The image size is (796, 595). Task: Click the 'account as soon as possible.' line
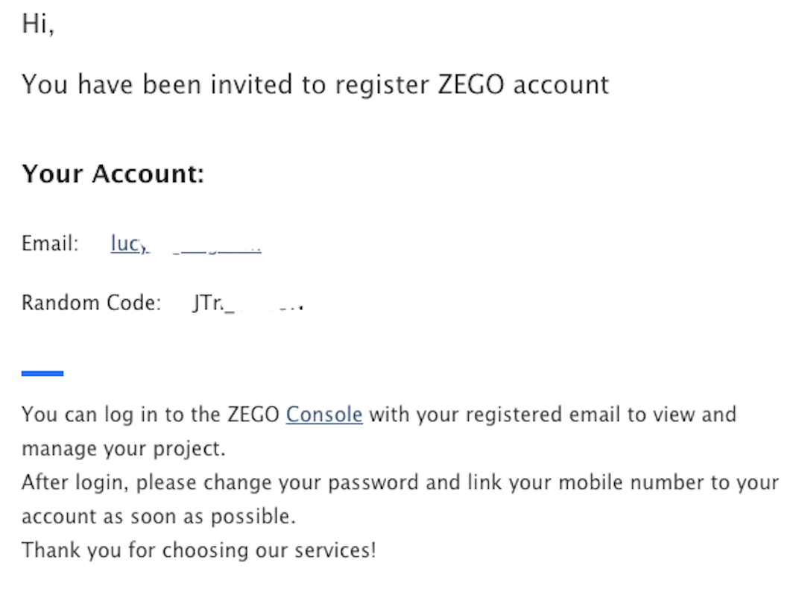tap(159, 516)
